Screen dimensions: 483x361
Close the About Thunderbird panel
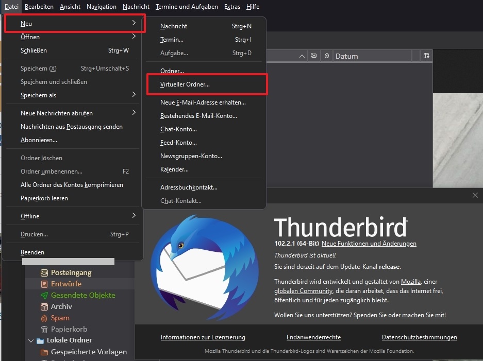click(475, 195)
